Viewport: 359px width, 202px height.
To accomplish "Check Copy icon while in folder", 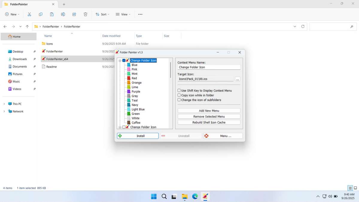I will click(179, 95).
